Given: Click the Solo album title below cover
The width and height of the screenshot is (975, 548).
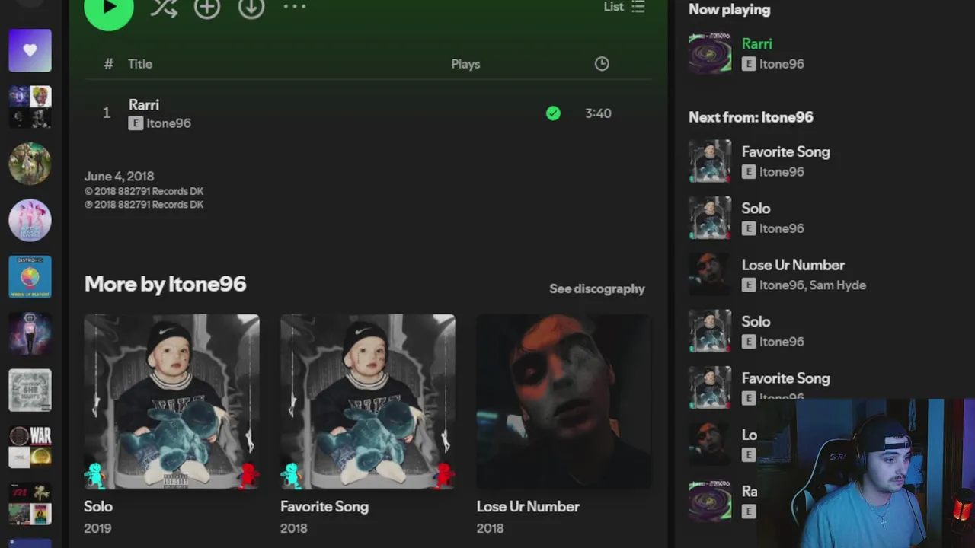Looking at the screenshot, I should click(98, 506).
